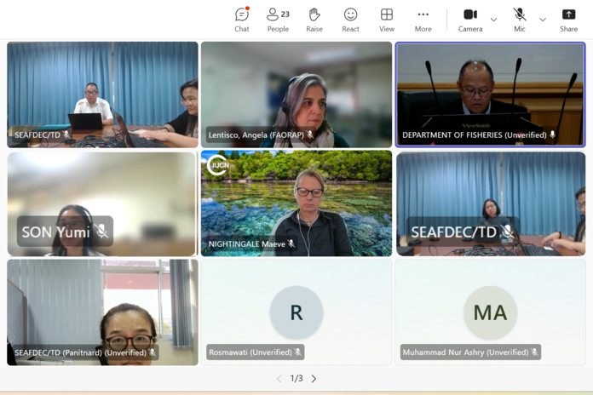Change the meeting View layout
This screenshot has height=395, width=593.
[x=387, y=20]
